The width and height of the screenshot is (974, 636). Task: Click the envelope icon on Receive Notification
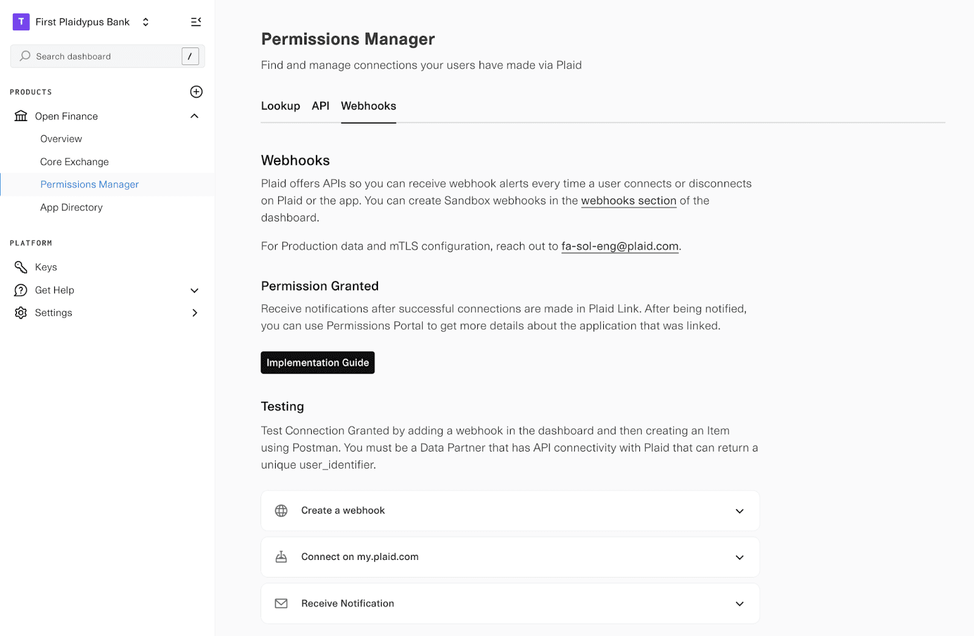click(281, 604)
